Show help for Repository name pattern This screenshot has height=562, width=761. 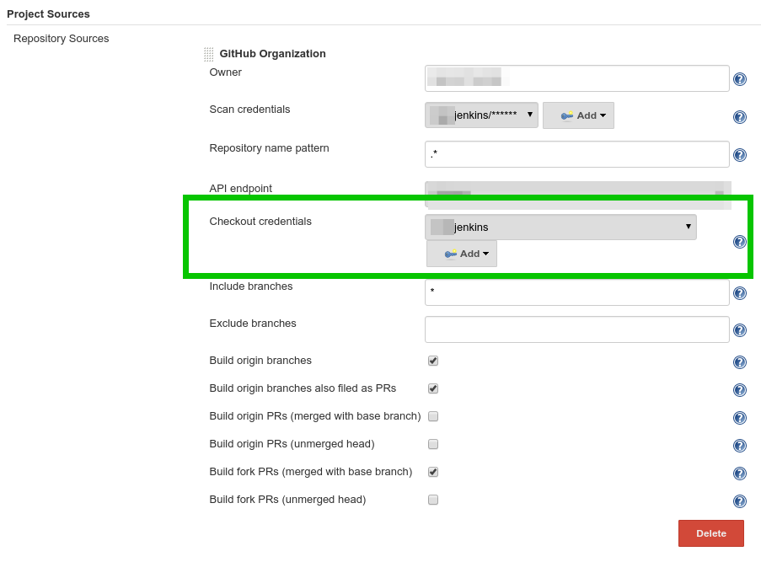click(x=740, y=155)
